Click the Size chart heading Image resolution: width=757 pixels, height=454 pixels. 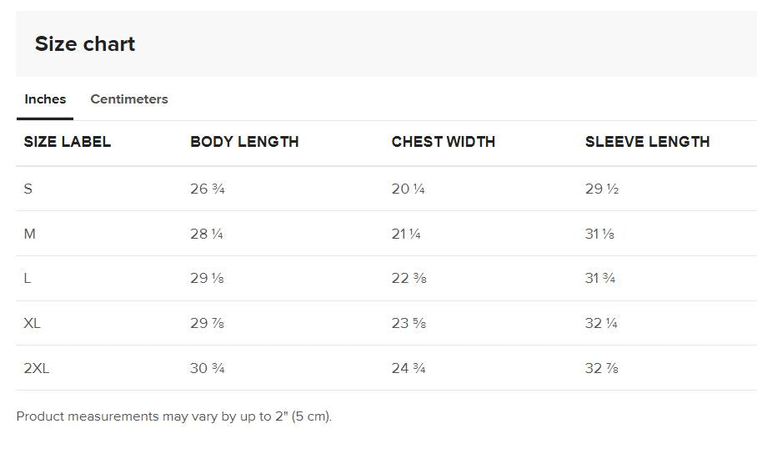point(85,43)
